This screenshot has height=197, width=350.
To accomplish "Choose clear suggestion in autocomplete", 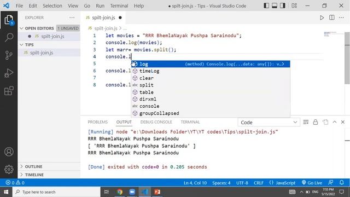I will (211, 78).
